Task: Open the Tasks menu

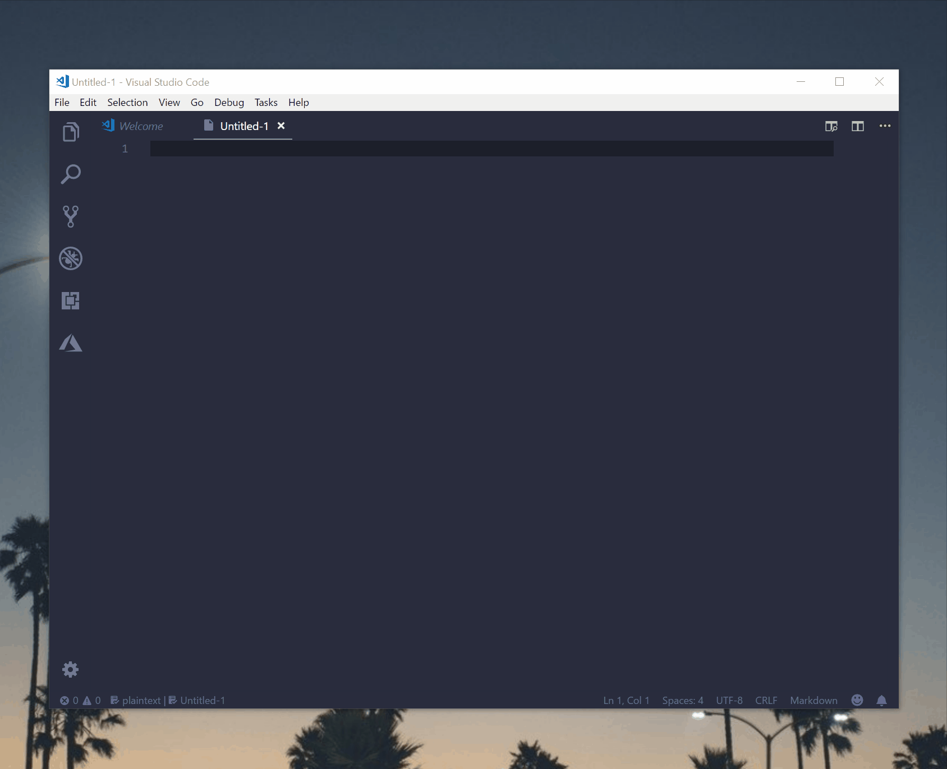Action: pyautogui.click(x=266, y=103)
